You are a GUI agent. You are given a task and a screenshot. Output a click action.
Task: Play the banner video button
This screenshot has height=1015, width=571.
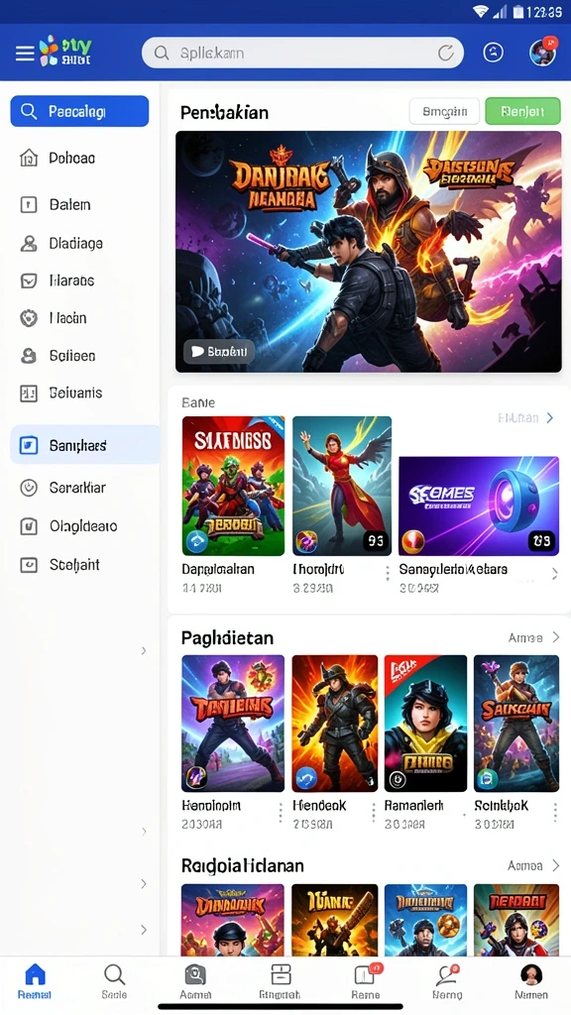(x=219, y=352)
